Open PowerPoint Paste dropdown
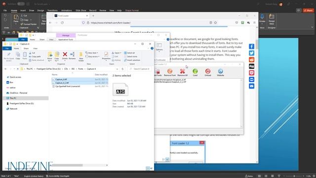 tap(16, 24)
